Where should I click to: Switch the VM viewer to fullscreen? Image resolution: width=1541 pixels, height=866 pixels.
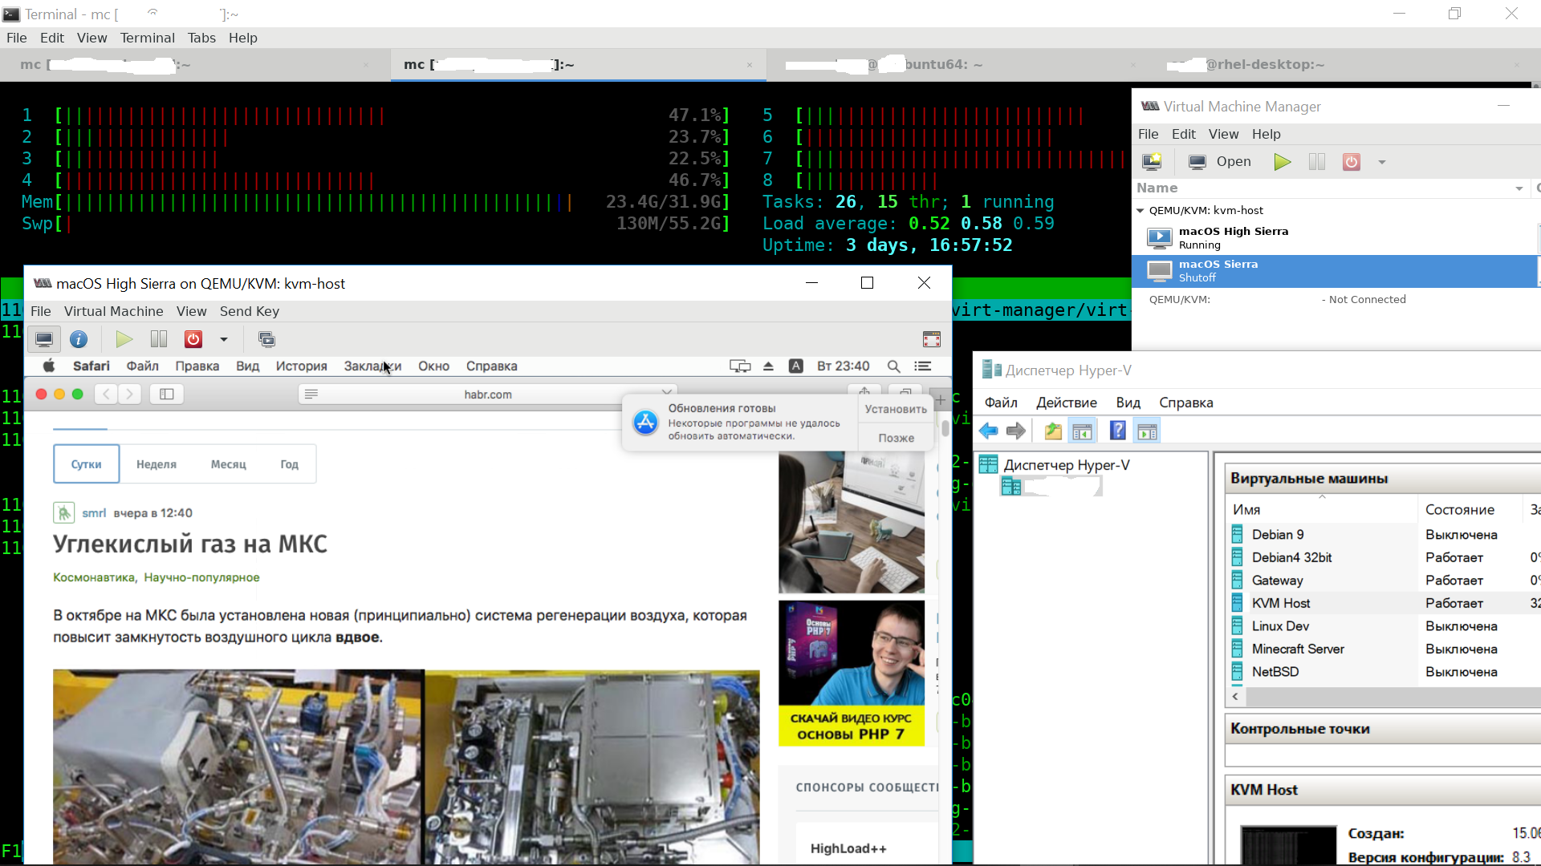click(x=931, y=339)
